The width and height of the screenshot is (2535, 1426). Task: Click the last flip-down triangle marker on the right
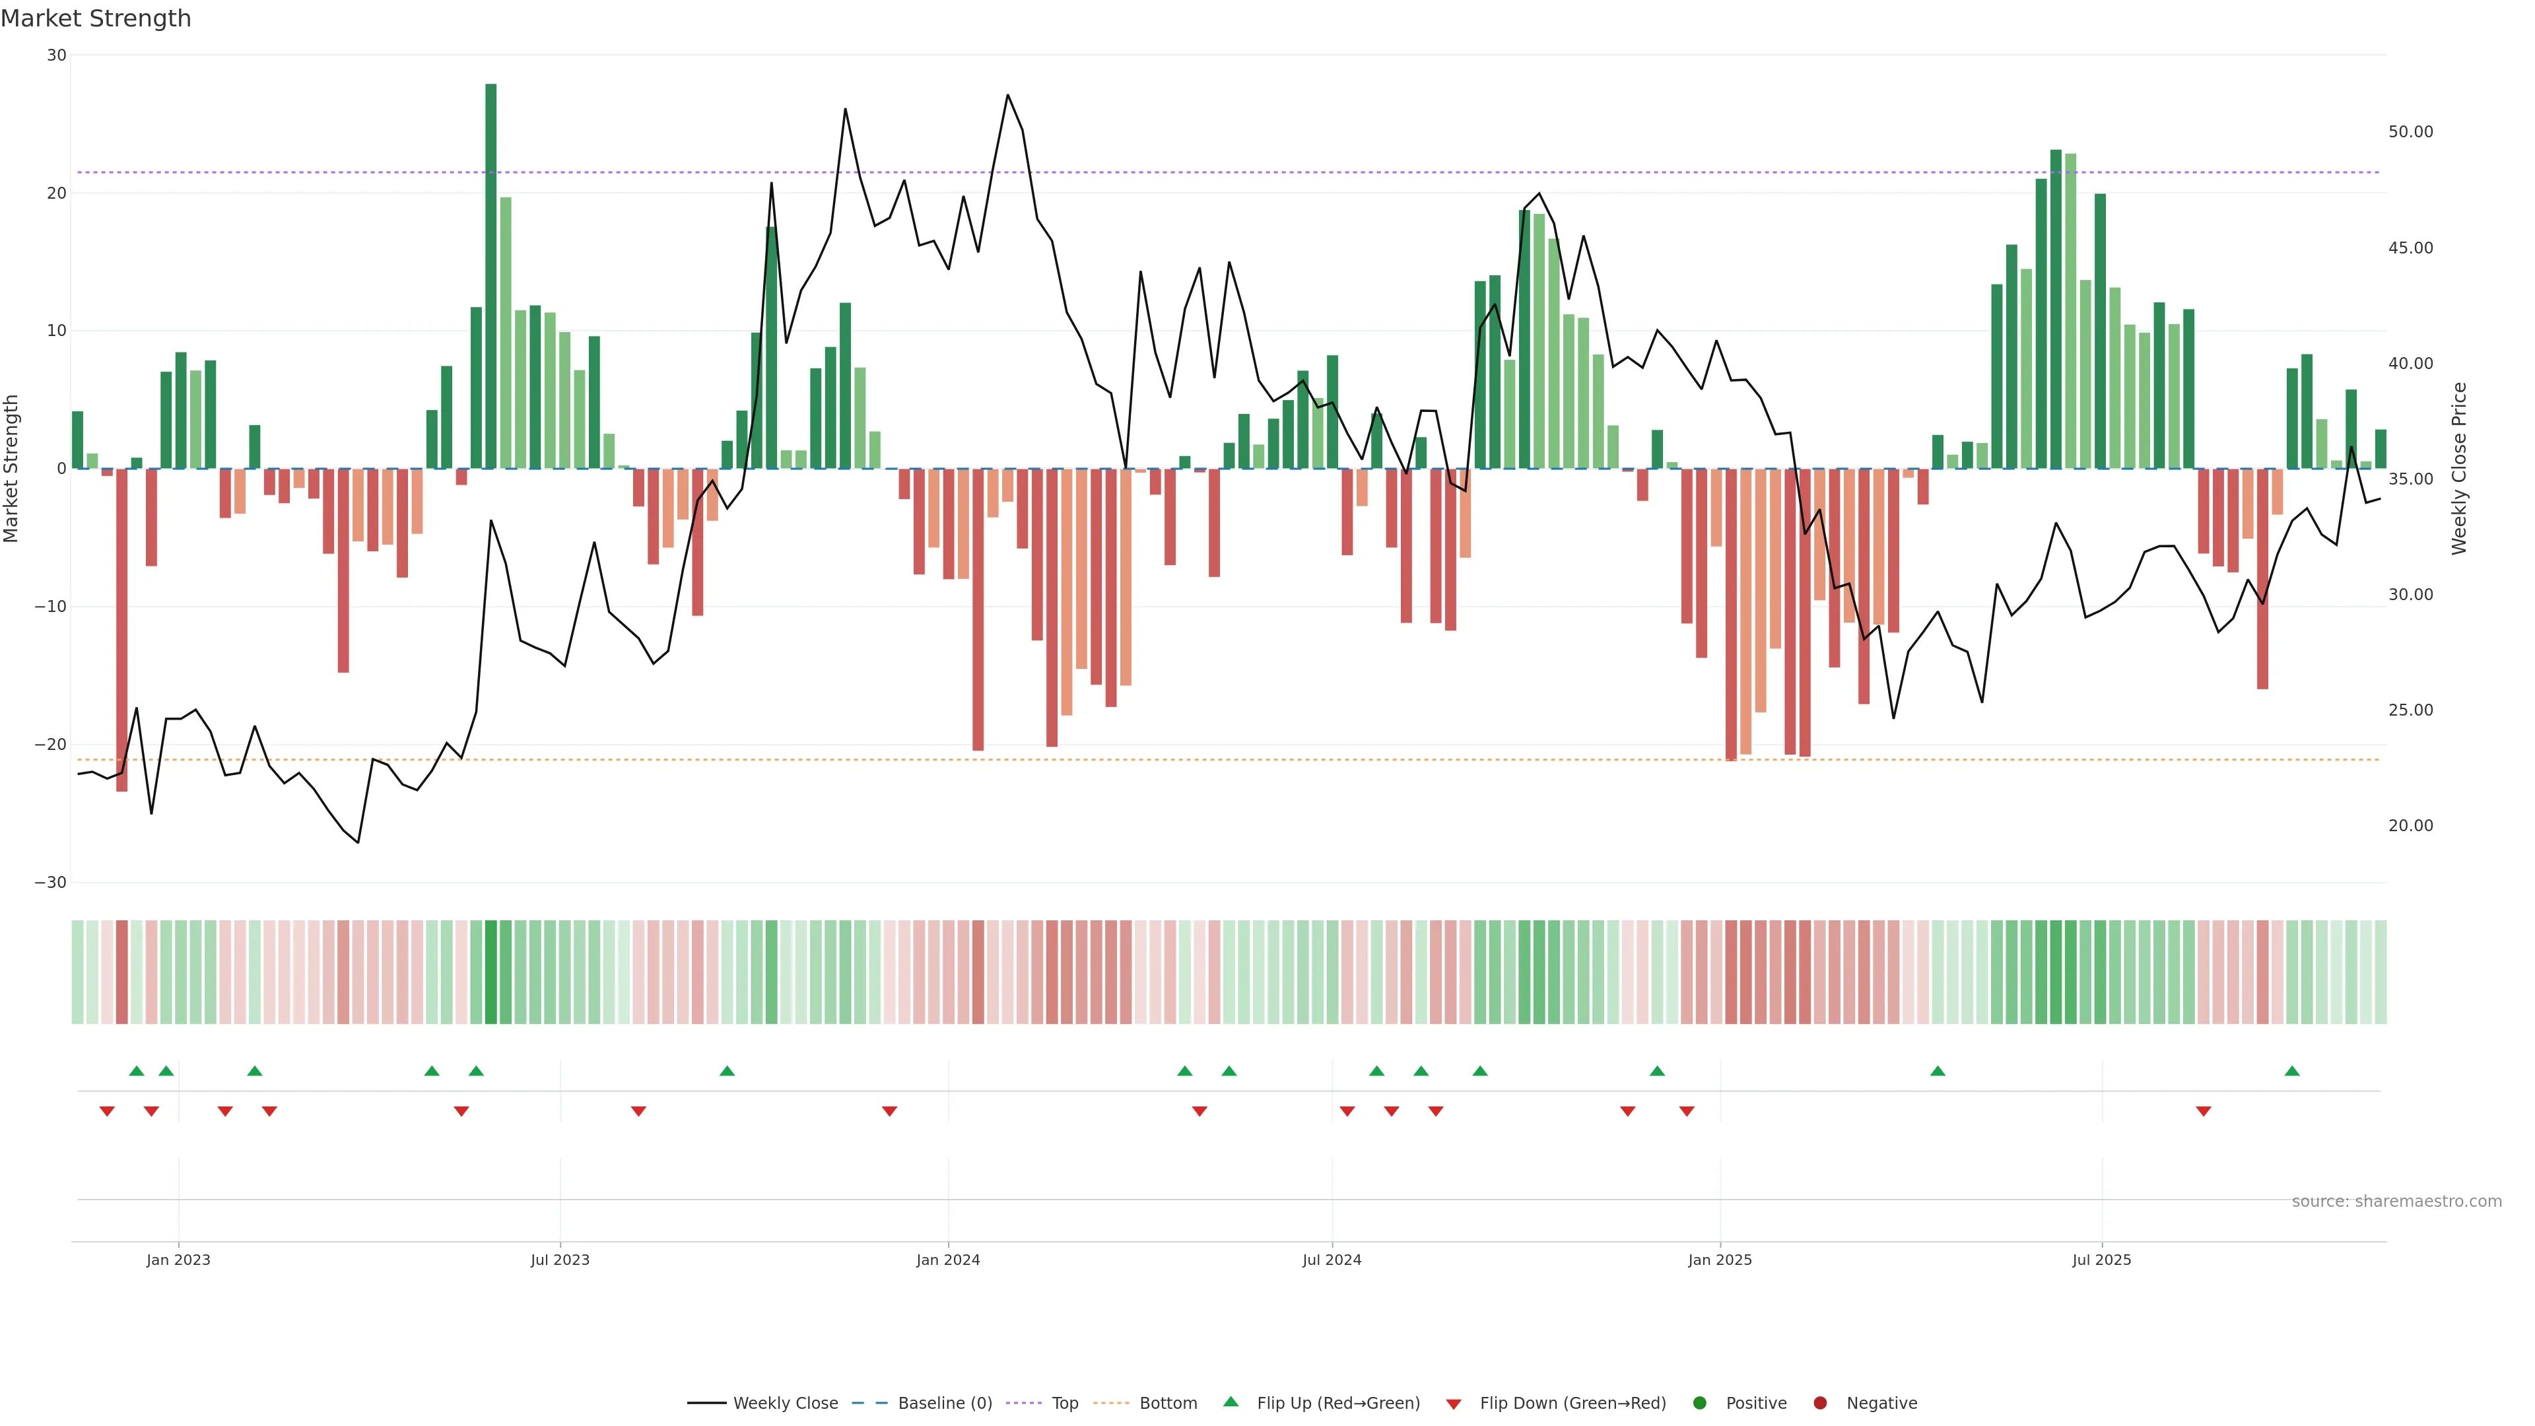[x=2204, y=1111]
